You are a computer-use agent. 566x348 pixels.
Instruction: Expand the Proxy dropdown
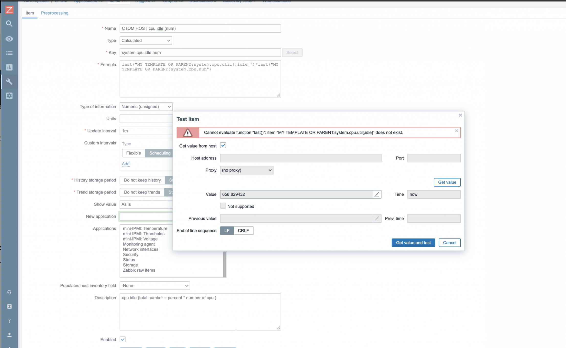click(x=247, y=170)
